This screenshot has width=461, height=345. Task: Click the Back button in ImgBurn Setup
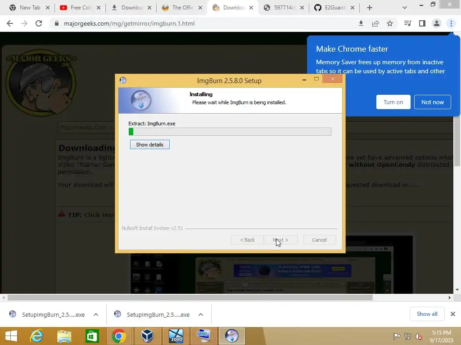tap(247, 240)
